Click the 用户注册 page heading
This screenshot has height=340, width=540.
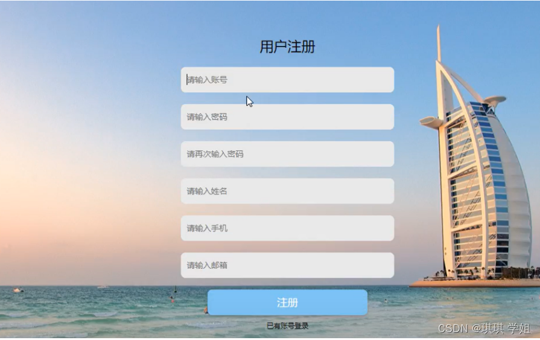[287, 47]
